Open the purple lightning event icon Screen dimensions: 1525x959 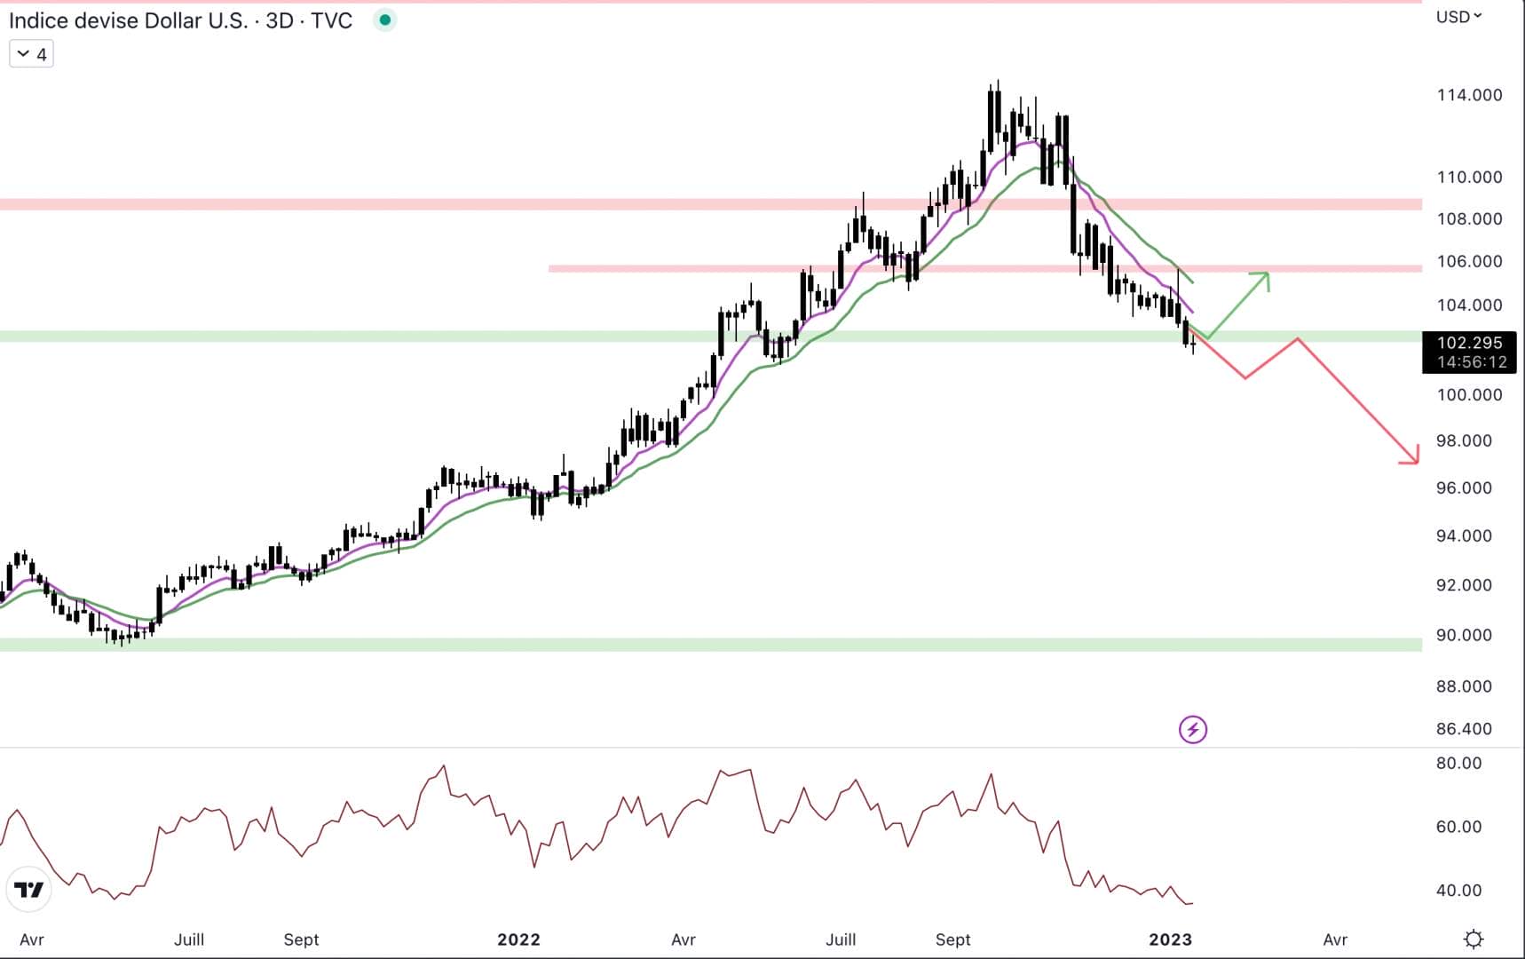coord(1192,730)
